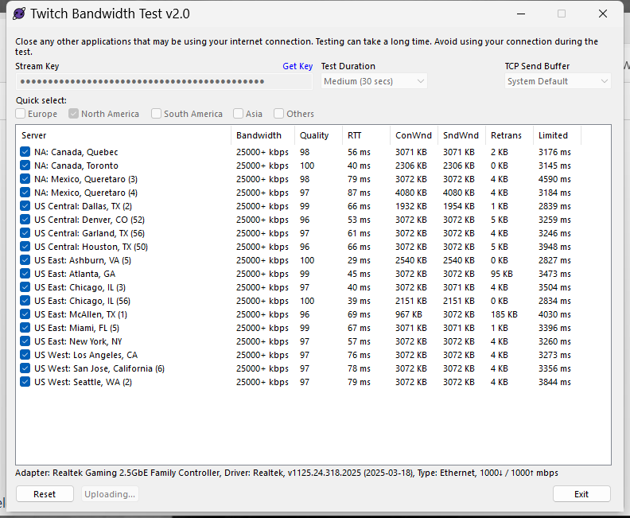Click the Reset button

(45, 494)
